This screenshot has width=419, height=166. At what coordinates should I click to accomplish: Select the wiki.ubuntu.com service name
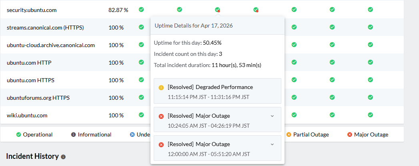[27, 115]
